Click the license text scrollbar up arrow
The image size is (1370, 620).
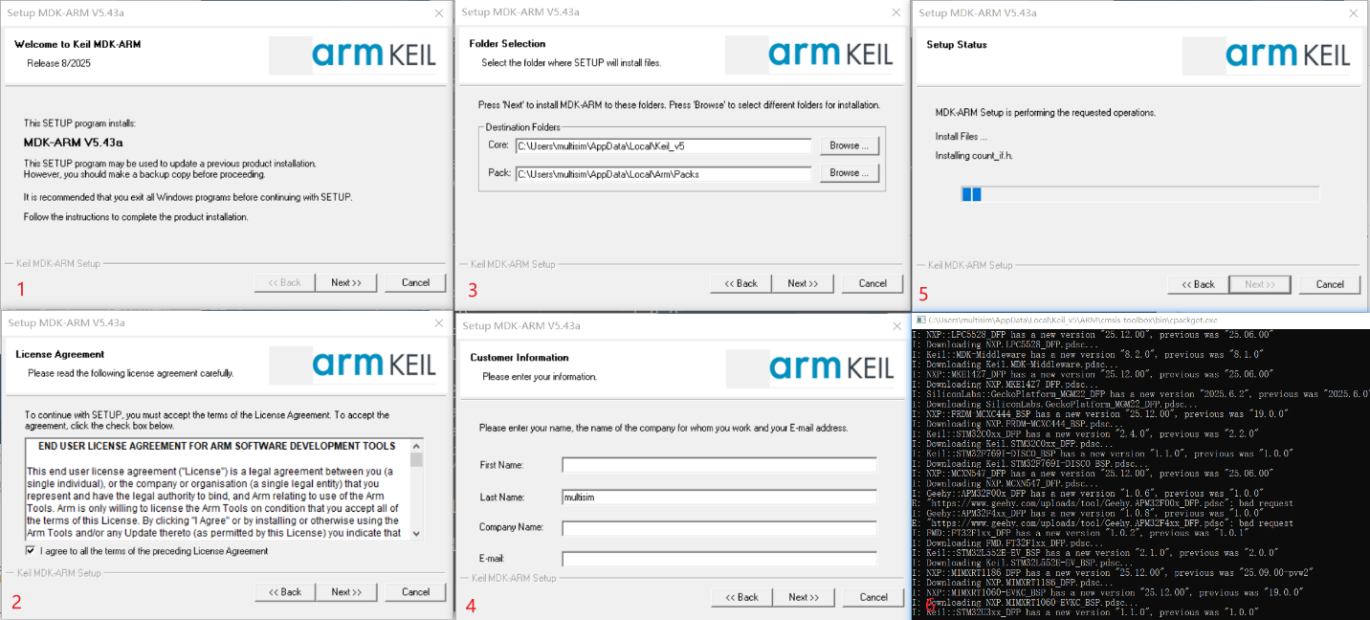point(416,446)
